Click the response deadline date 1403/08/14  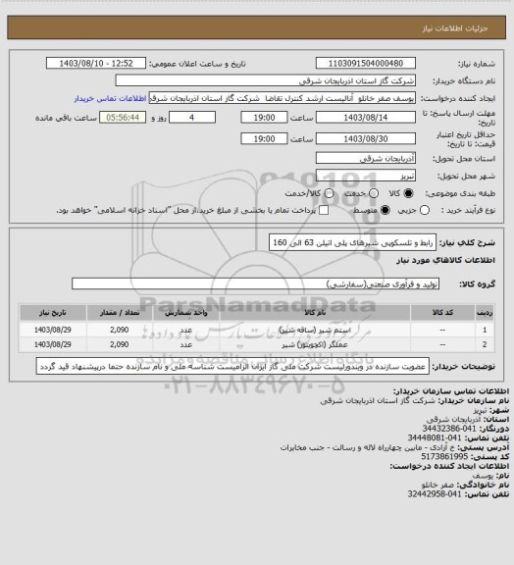(x=366, y=118)
